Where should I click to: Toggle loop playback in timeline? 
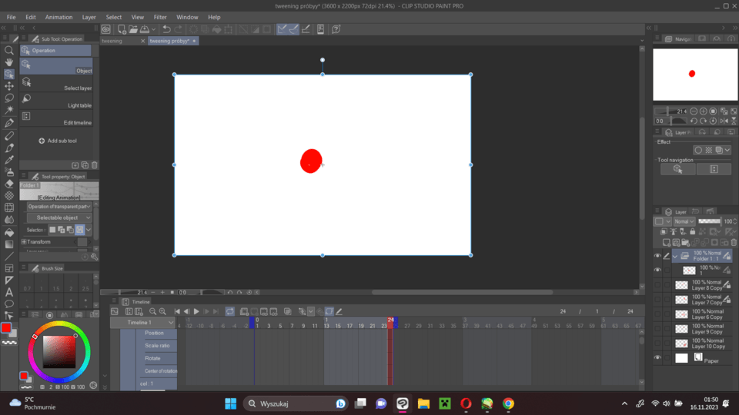pyautogui.click(x=229, y=311)
